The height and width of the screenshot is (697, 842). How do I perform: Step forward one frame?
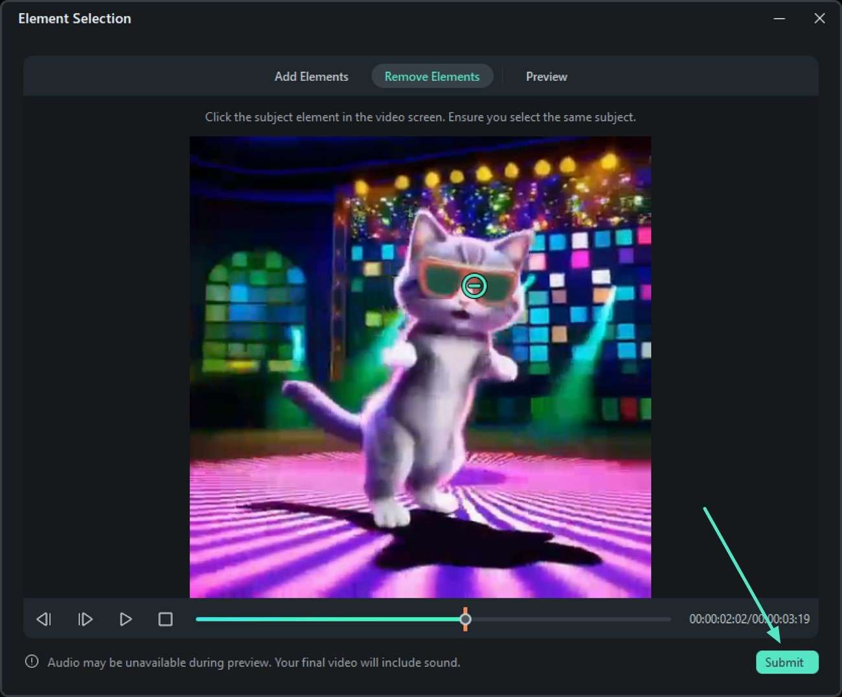point(85,619)
